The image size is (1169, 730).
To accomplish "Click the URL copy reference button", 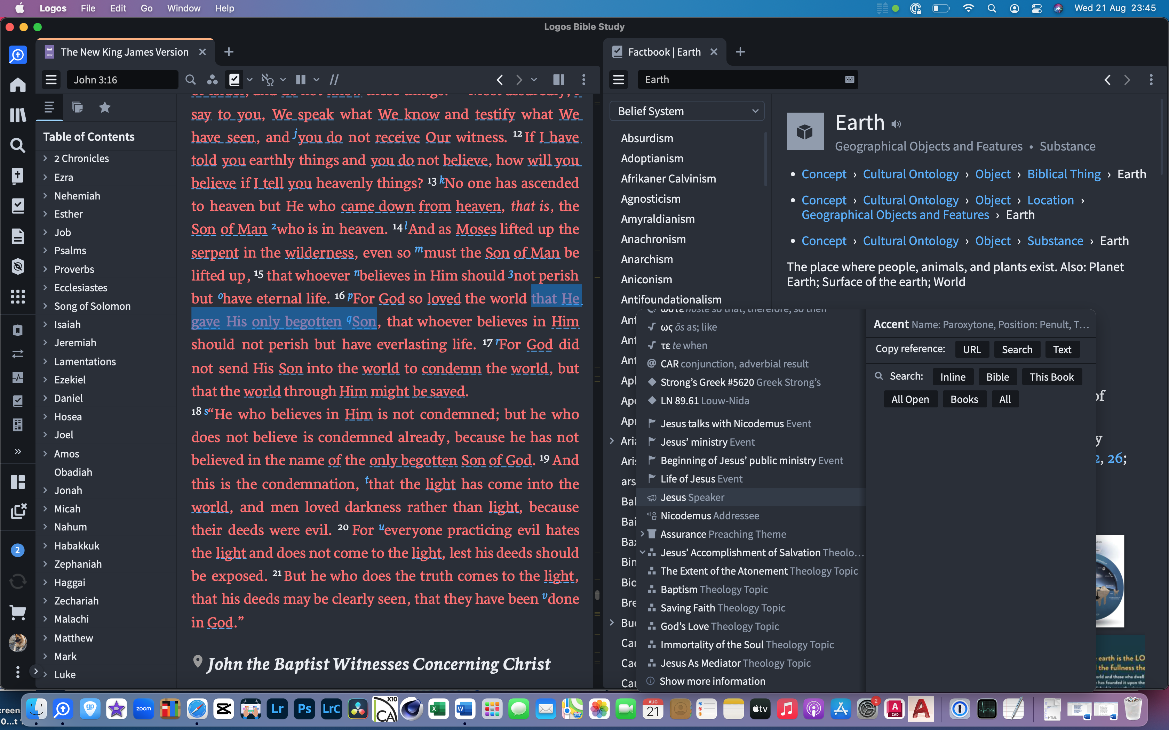I will (x=972, y=349).
